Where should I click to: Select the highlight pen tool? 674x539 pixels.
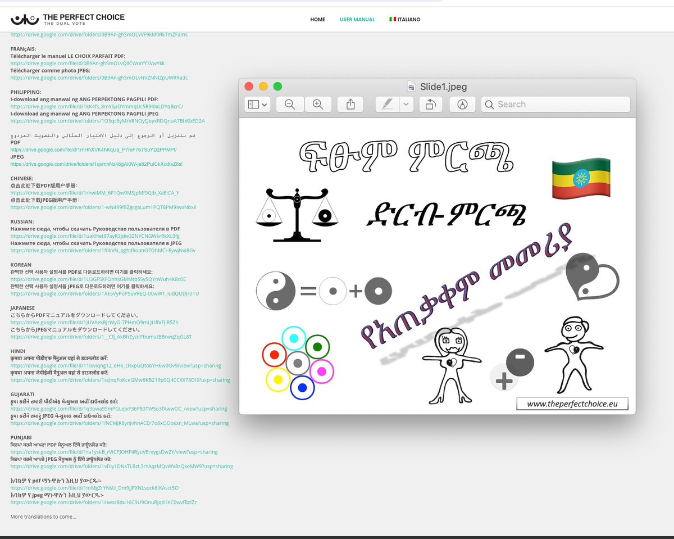coord(388,105)
